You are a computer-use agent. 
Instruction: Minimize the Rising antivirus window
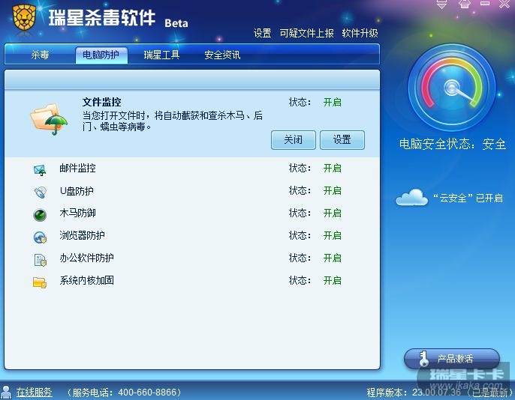485,4
